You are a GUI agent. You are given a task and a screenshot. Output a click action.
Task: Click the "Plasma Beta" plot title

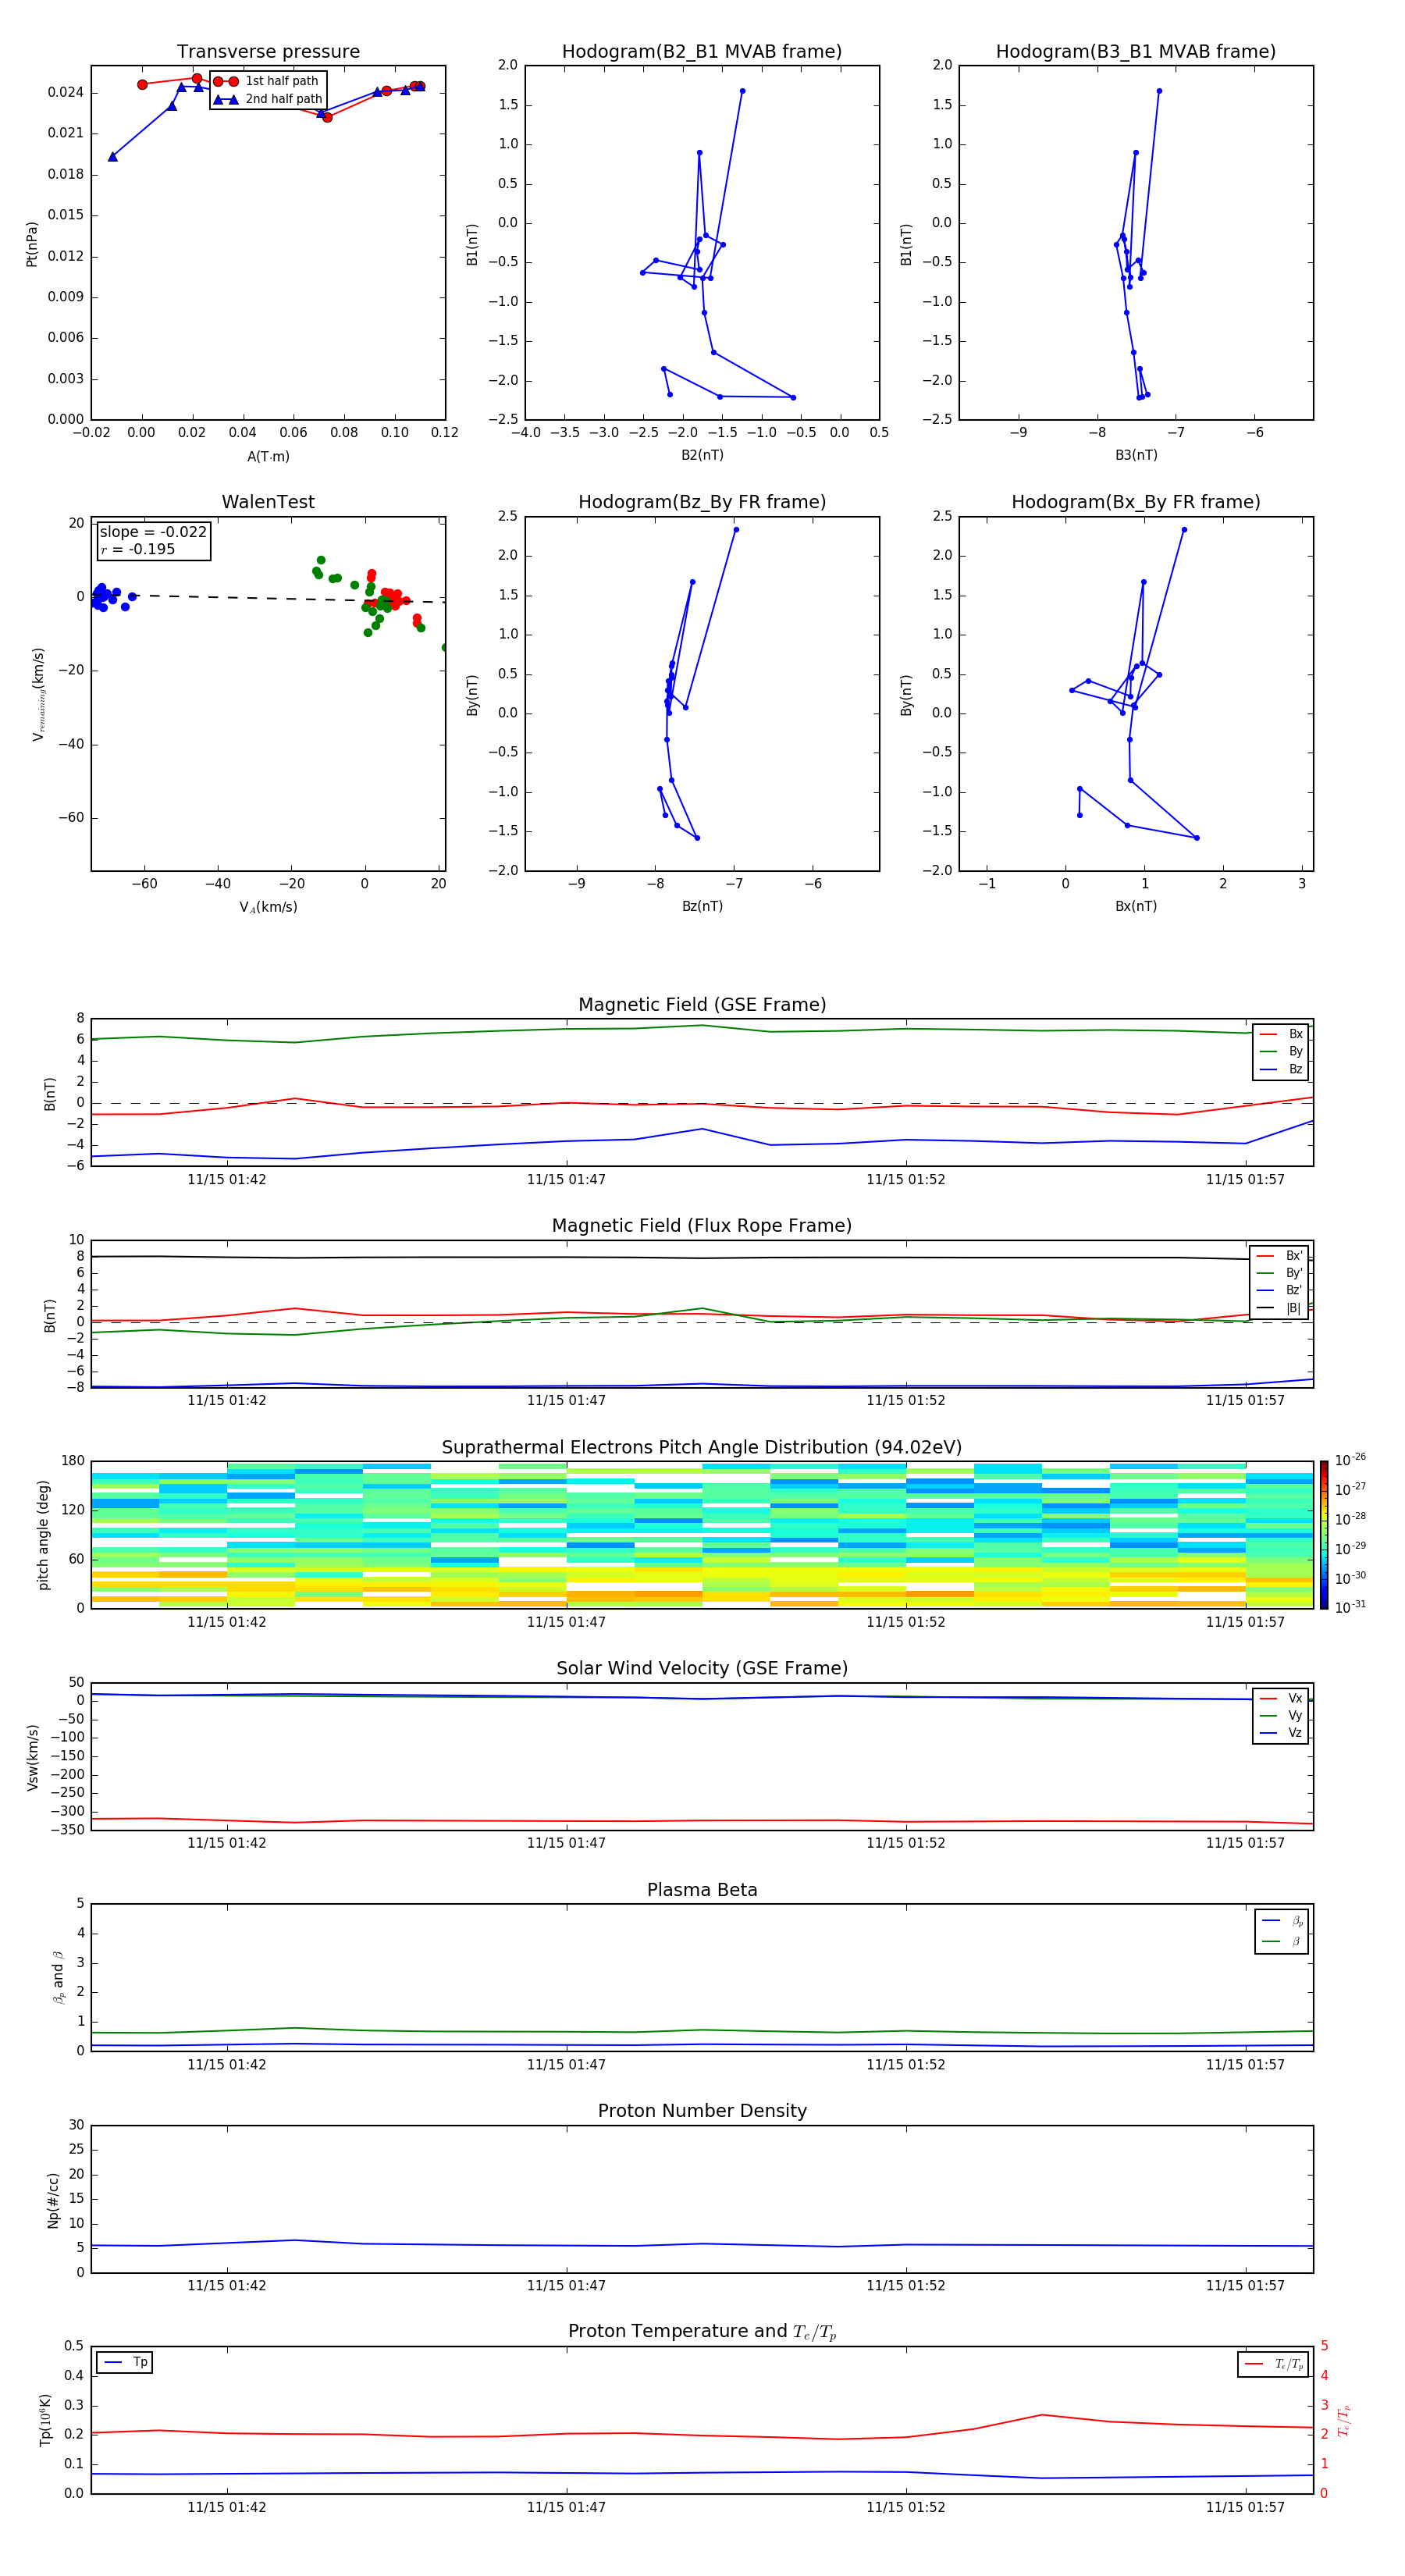(702, 1891)
